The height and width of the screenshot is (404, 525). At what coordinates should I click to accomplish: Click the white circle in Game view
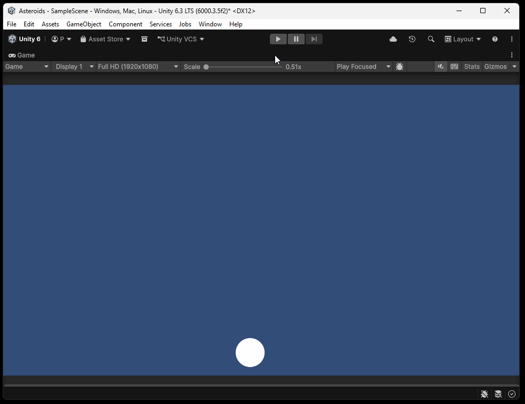point(250,352)
